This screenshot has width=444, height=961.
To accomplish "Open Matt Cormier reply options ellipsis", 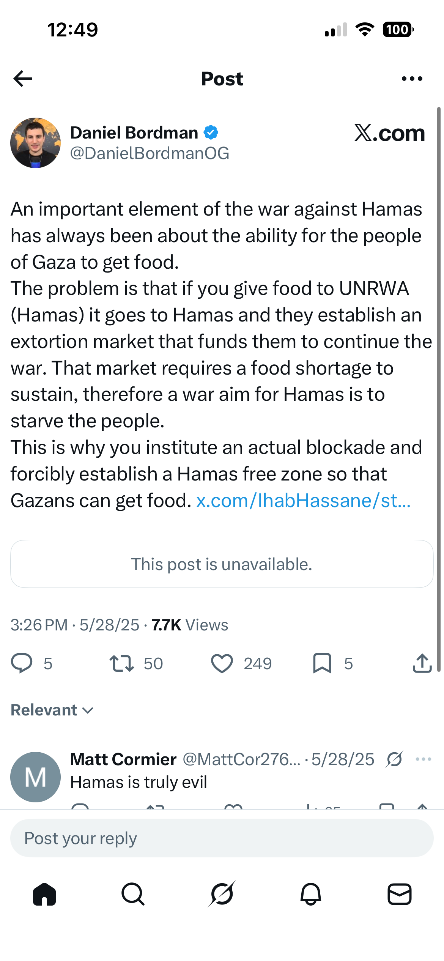I will tap(423, 759).
